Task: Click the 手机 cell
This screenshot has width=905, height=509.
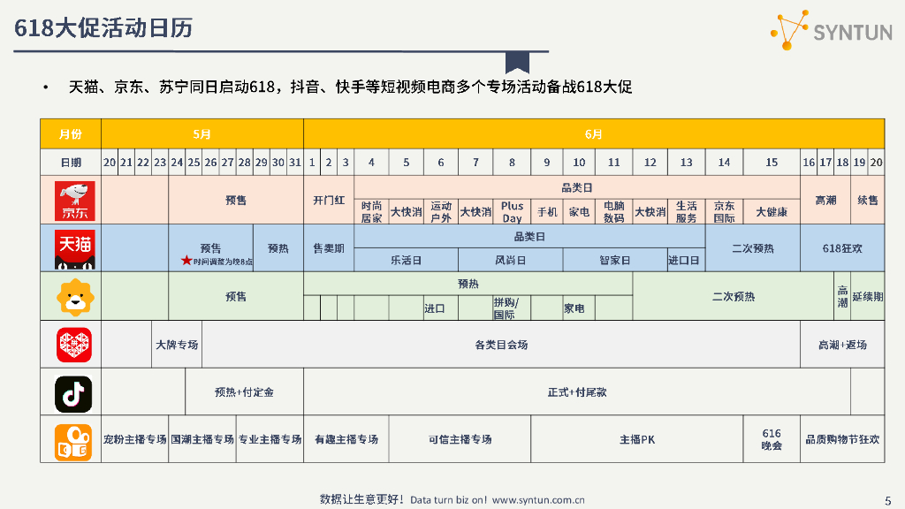Action: tap(547, 212)
